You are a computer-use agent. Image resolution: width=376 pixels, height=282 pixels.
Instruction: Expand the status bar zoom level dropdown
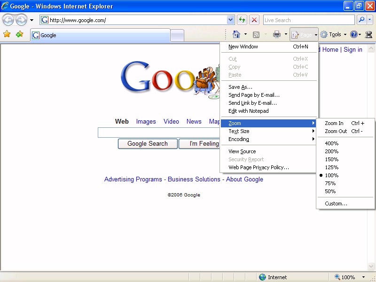click(x=363, y=277)
